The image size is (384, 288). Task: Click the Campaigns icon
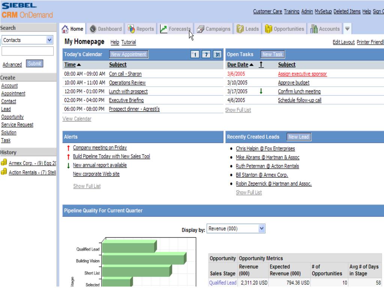200,29
